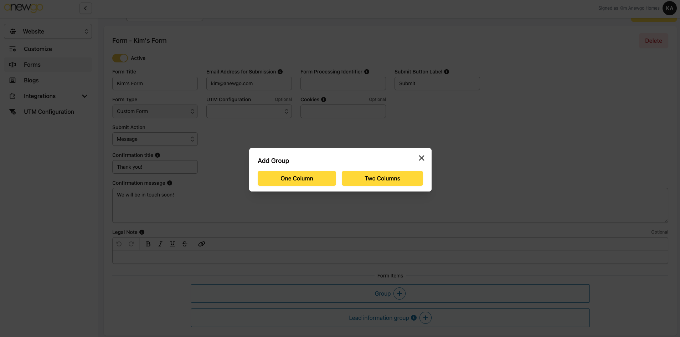Viewport: 680px width, 337px height.
Task: Apply strikethrough in the Legal Note editor
Action: [185, 244]
